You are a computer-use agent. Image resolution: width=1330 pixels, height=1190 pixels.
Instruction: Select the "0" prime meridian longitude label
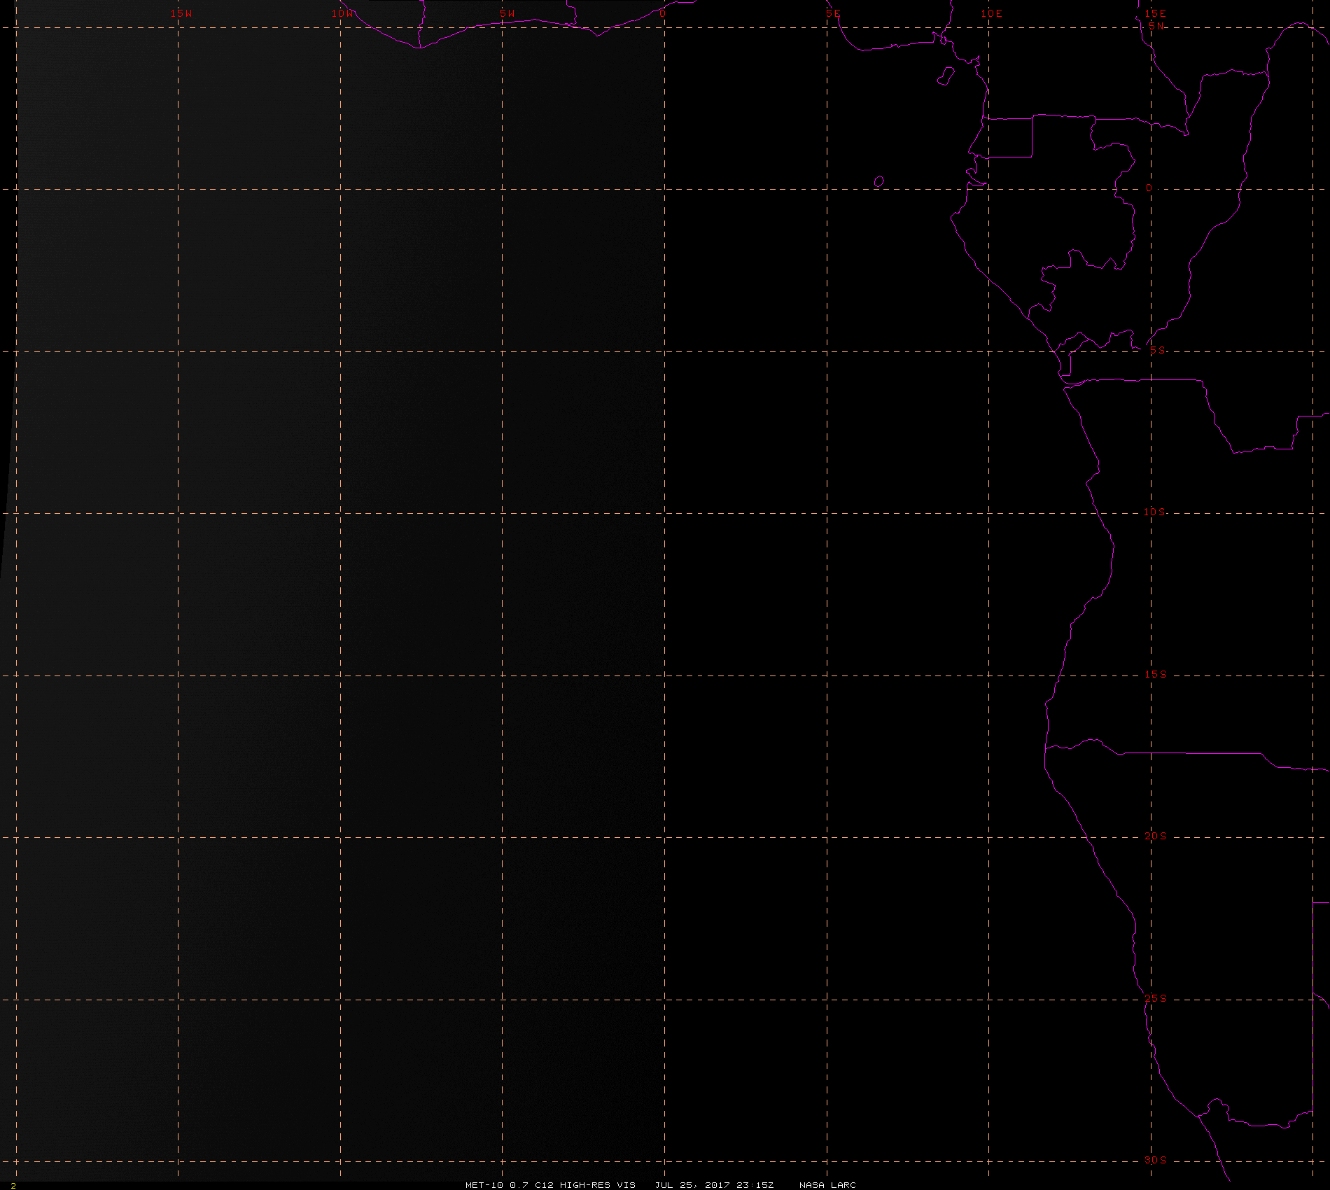click(x=662, y=13)
